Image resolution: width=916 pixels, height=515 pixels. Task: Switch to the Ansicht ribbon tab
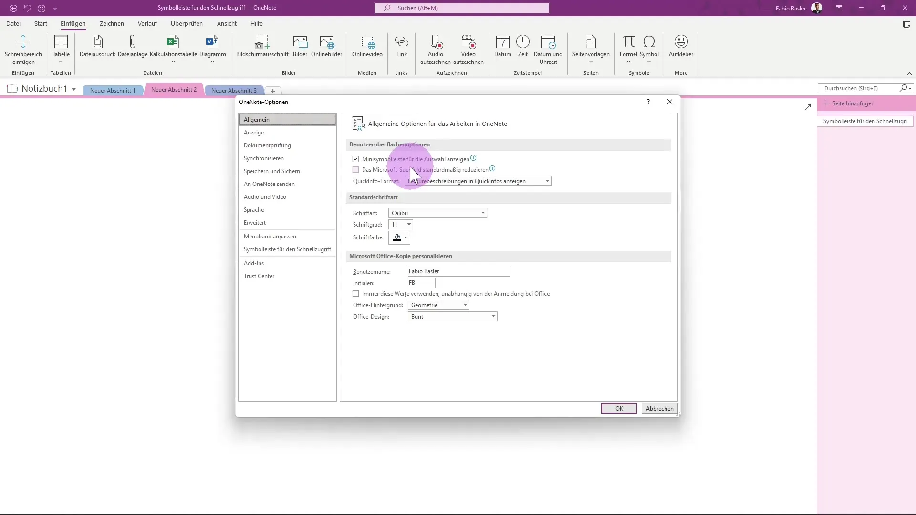coord(227,23)
